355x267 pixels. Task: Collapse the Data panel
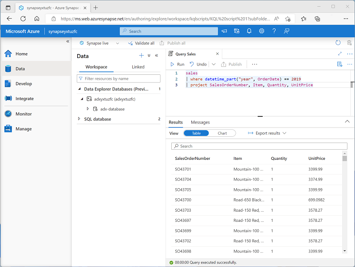tap(157, 55)
